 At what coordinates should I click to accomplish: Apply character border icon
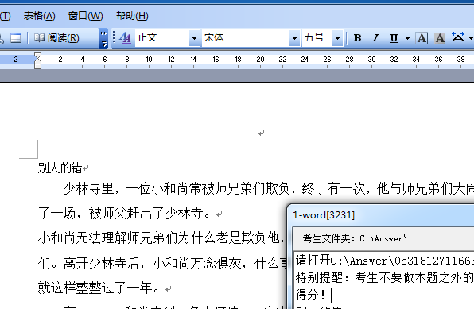point(422,38)
